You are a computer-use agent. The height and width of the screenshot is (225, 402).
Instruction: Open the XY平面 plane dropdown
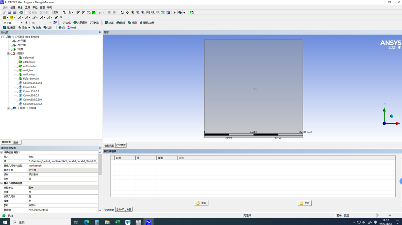[21, 23]
